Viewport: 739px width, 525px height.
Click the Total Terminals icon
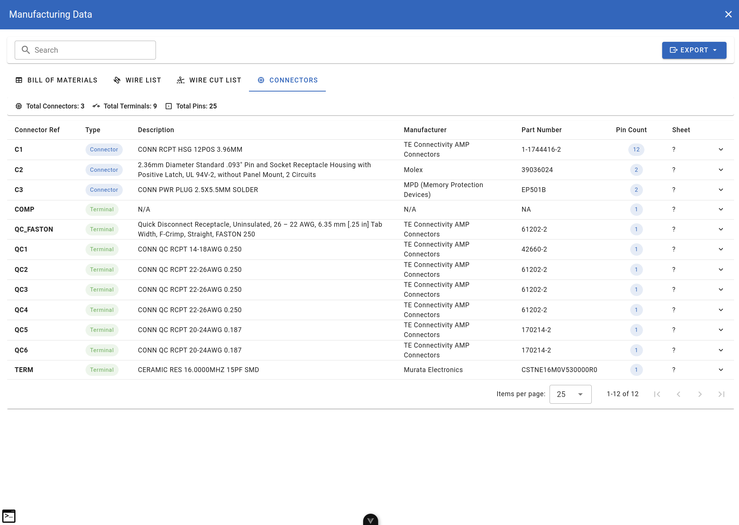pyautogui.click(x=96, y=106)
